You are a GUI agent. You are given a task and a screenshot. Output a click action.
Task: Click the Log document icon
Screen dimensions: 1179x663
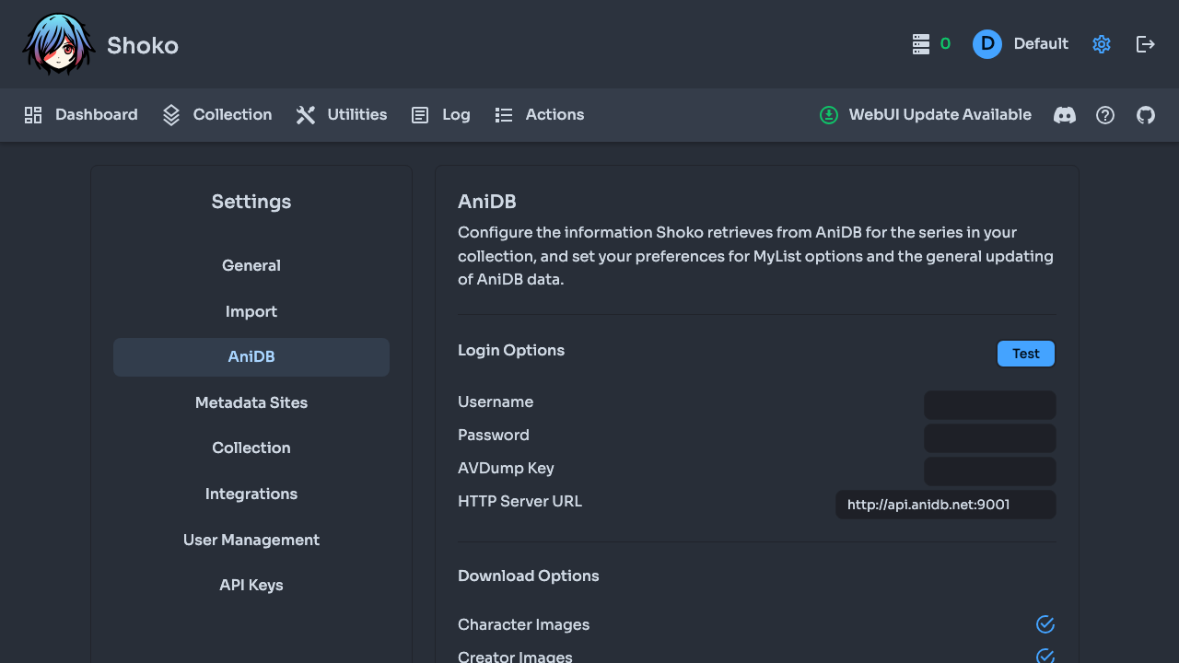(x=420, y=115)
